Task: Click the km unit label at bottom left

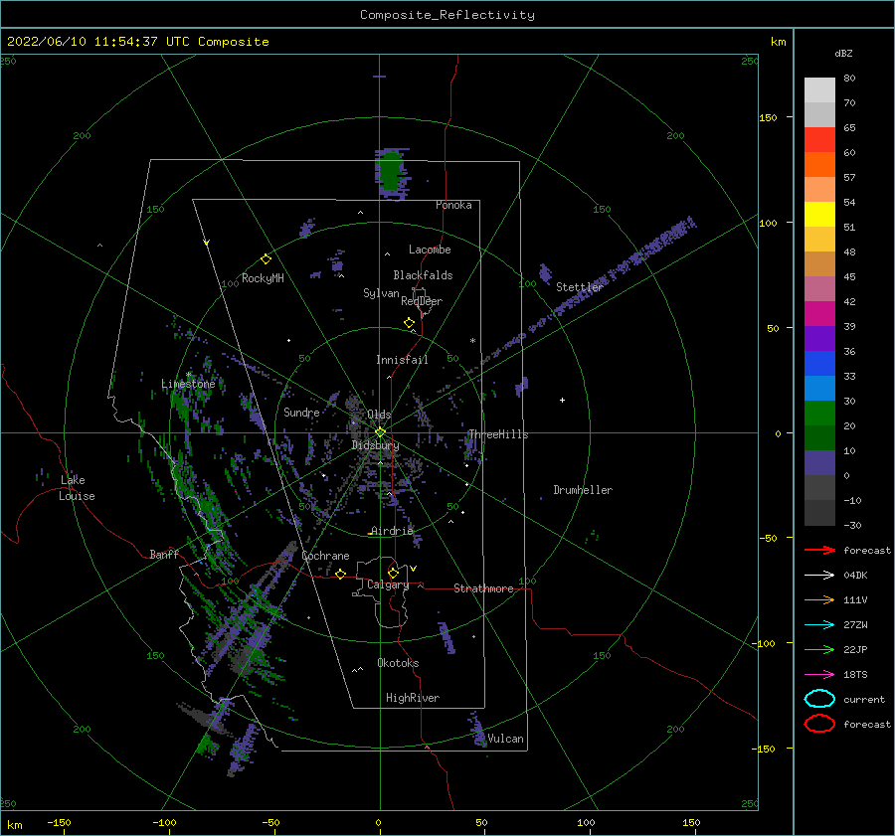Action: [14, 825]
